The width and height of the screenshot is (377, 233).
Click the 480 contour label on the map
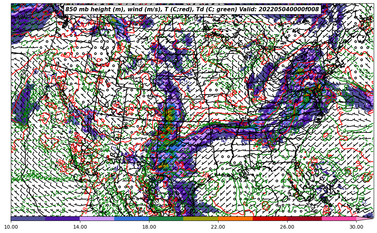(22, 17)
